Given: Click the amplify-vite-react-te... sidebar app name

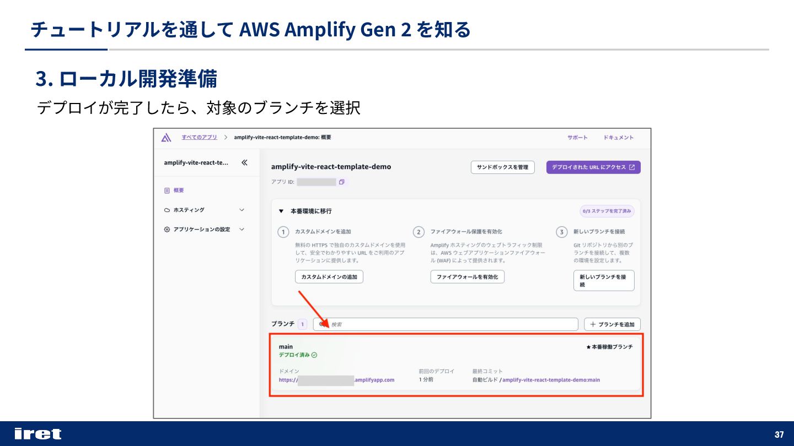Looking at the screenshot, I should [196, 162].
